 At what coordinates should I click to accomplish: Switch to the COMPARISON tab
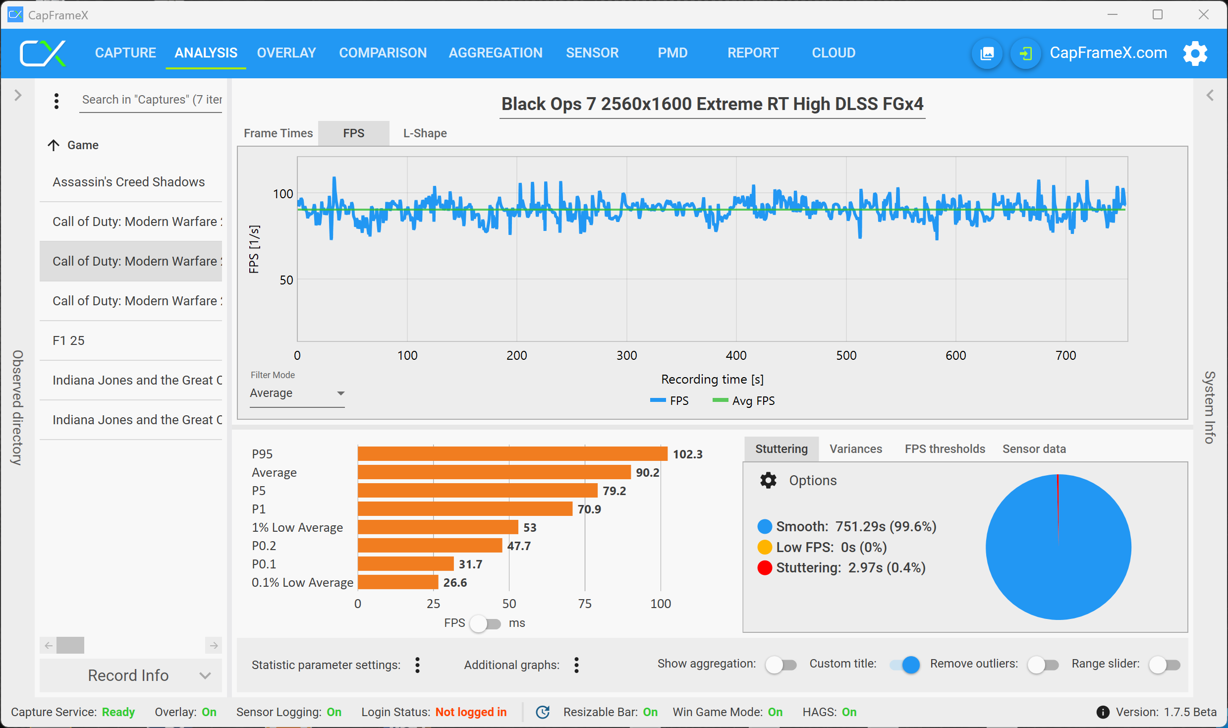click(383, 53)
